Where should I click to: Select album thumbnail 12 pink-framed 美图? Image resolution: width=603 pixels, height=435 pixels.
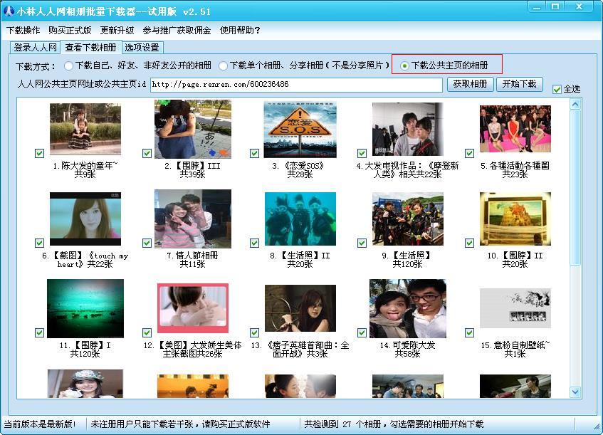coord(192,309)
